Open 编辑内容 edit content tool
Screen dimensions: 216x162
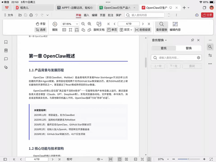point(175,27)
